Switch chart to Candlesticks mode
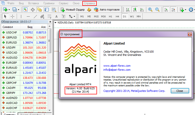This screenshot has width=195, height=115. pos(135,10)
